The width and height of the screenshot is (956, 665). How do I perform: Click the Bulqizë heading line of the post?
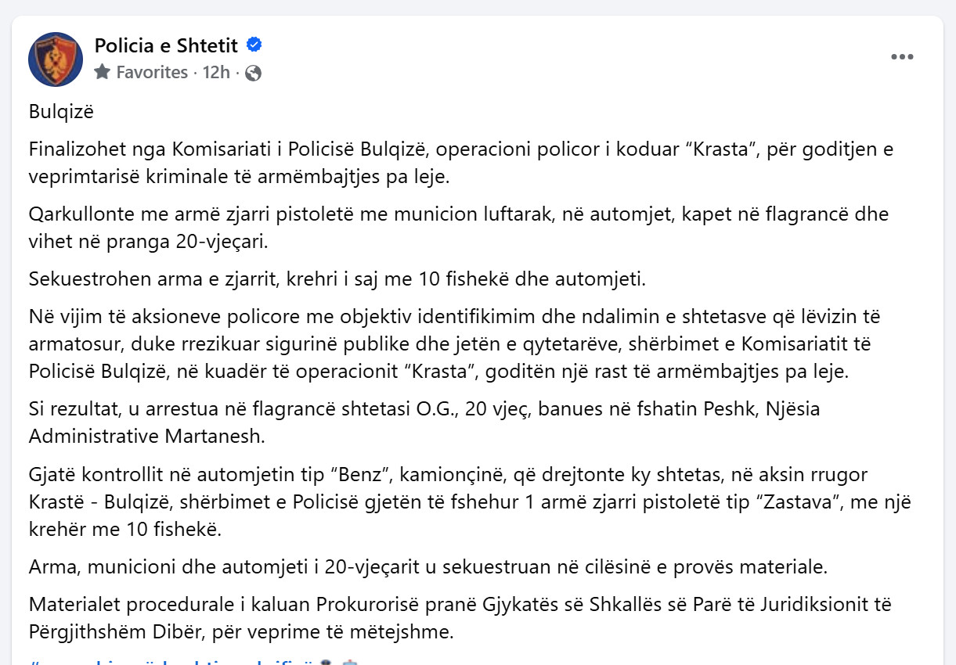[x=61, y=112]
